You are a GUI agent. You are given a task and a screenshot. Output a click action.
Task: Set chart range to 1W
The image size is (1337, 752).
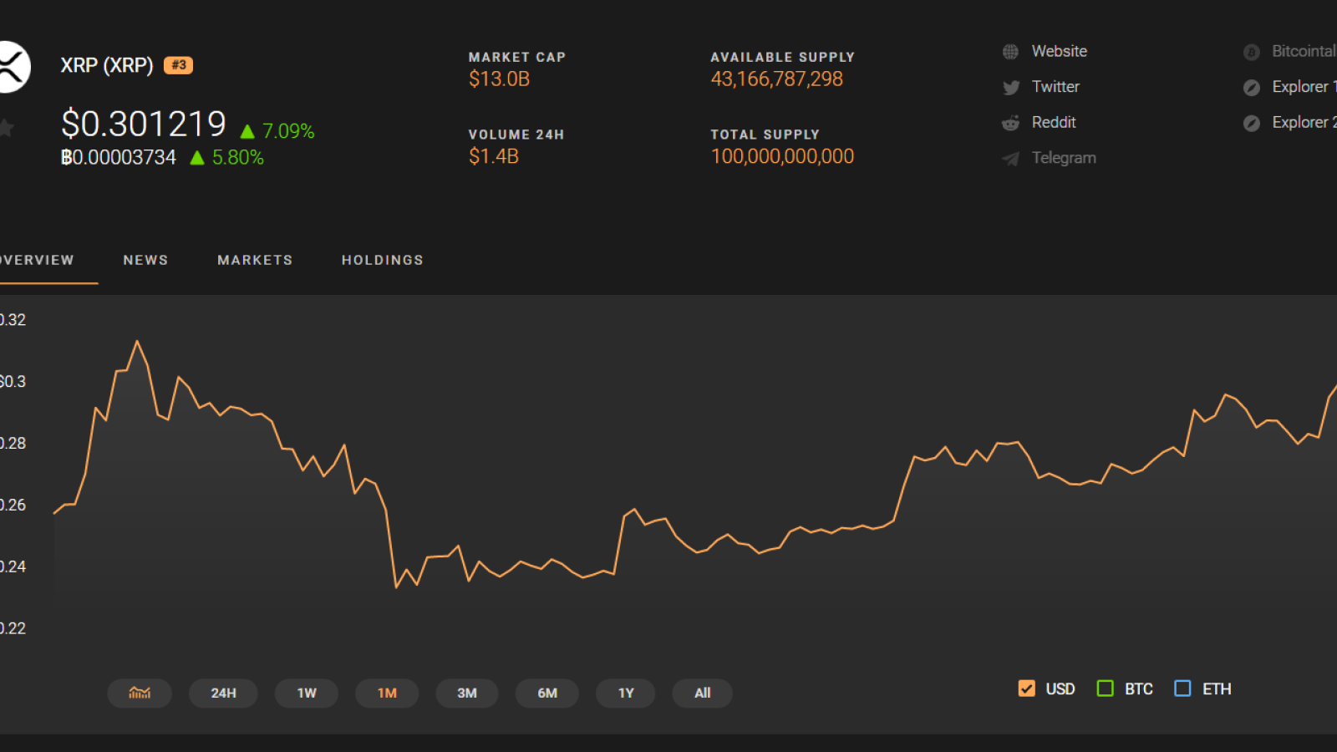pyautogui.click(x=307, y=693)
